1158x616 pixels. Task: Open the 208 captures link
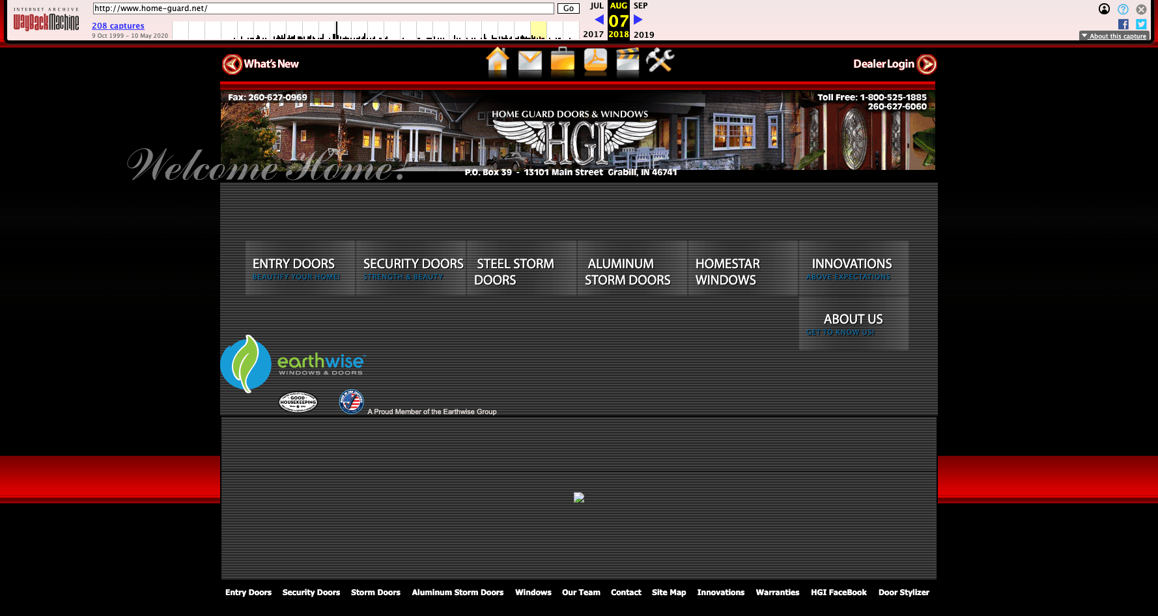[x=118, y=26]
